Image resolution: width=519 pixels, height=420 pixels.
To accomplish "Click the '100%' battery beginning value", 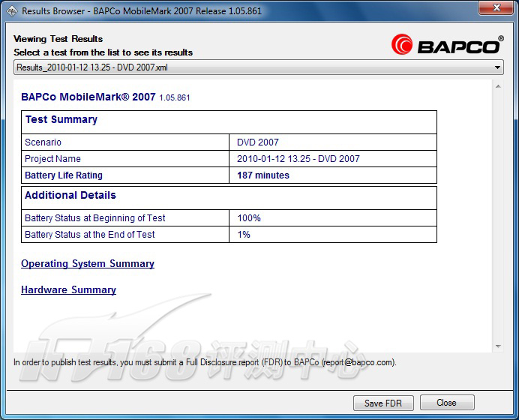I will coord(249,218).
